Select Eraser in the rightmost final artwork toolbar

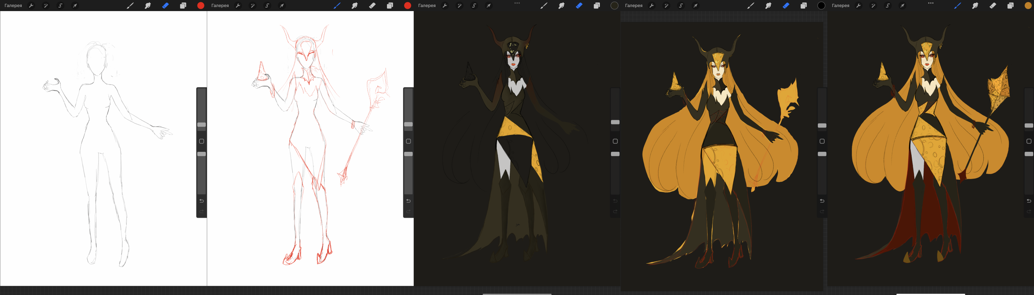click(992, 6)
